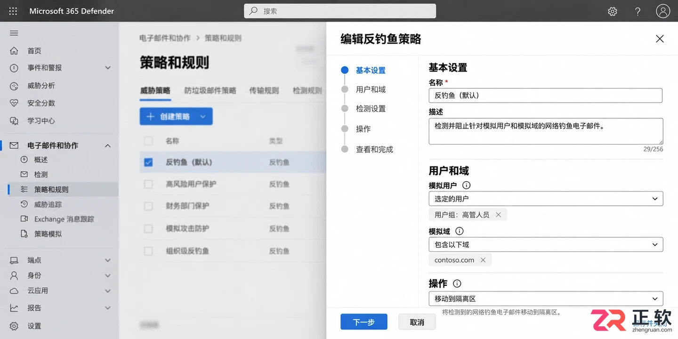Open the 移动到隔离区 action dropdown

pos(546,299)
